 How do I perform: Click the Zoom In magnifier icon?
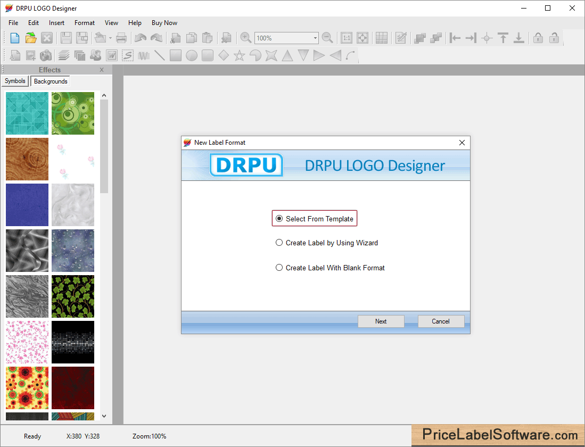[245, 38]
